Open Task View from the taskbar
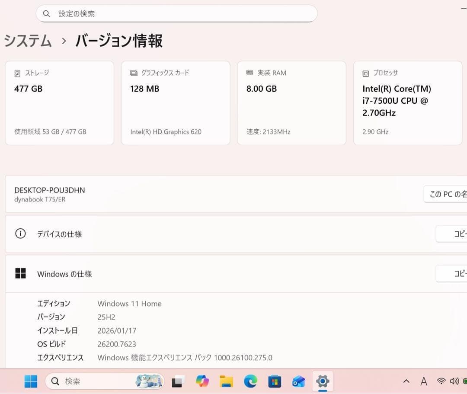Screen dimensions: 467x394 click(178, 381)
